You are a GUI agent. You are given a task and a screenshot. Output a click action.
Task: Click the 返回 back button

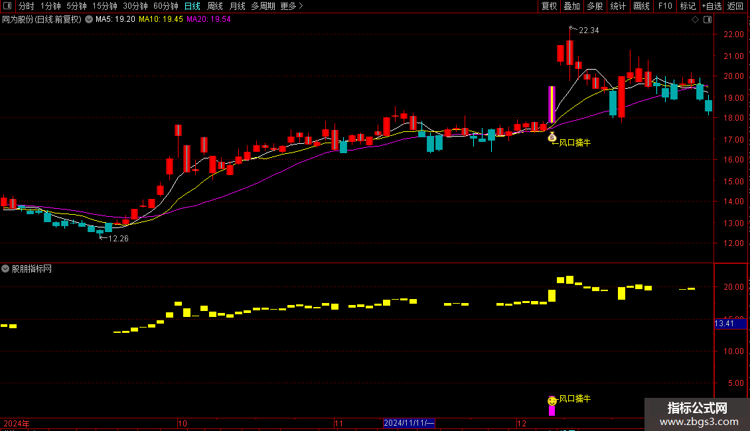click(735, 6)
